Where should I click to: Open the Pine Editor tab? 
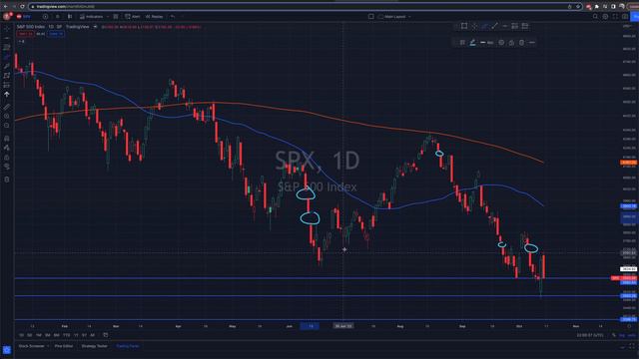[x=64, y=346]
